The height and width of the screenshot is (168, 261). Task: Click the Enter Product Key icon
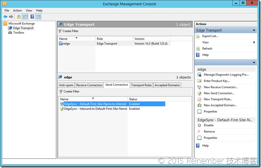click(199, 81)
